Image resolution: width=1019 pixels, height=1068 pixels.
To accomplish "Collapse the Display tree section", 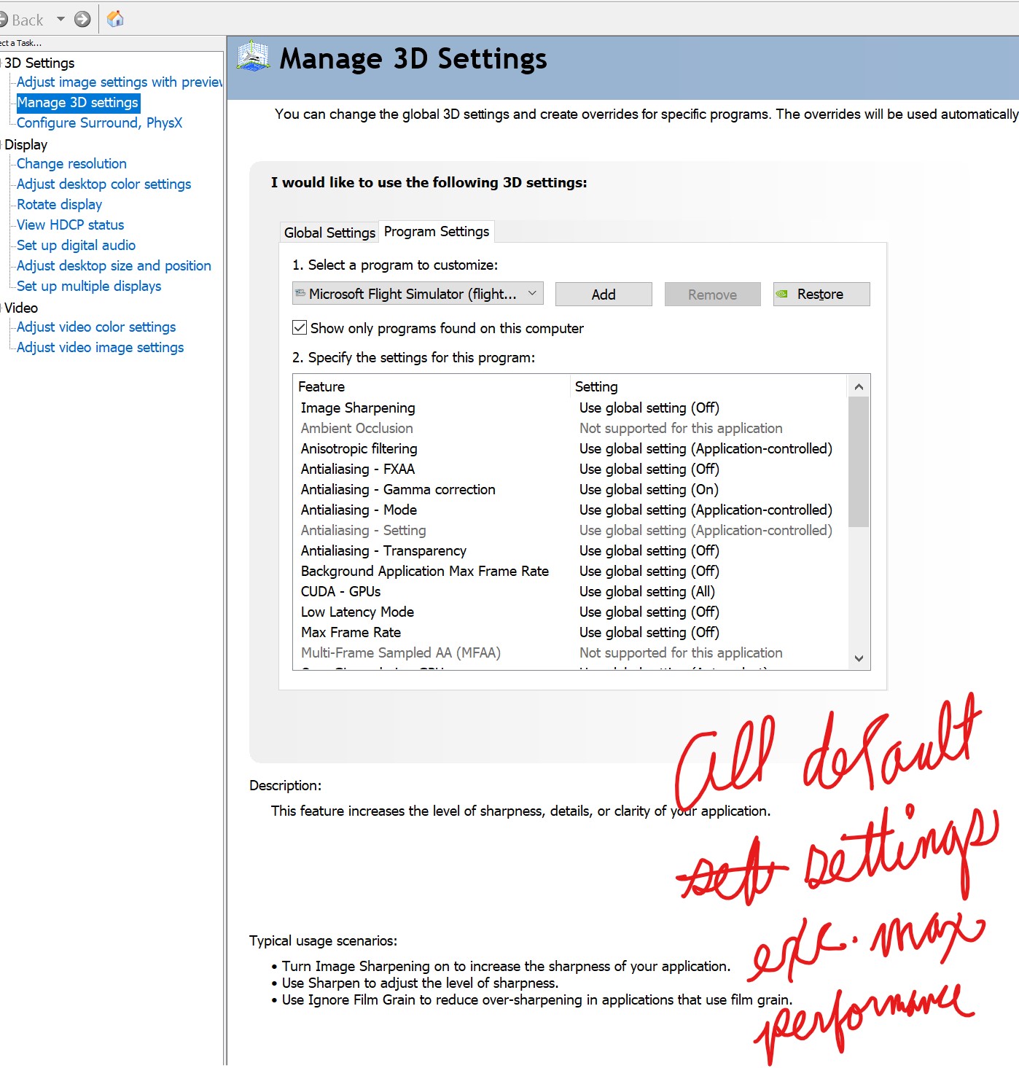I will 1,145.
